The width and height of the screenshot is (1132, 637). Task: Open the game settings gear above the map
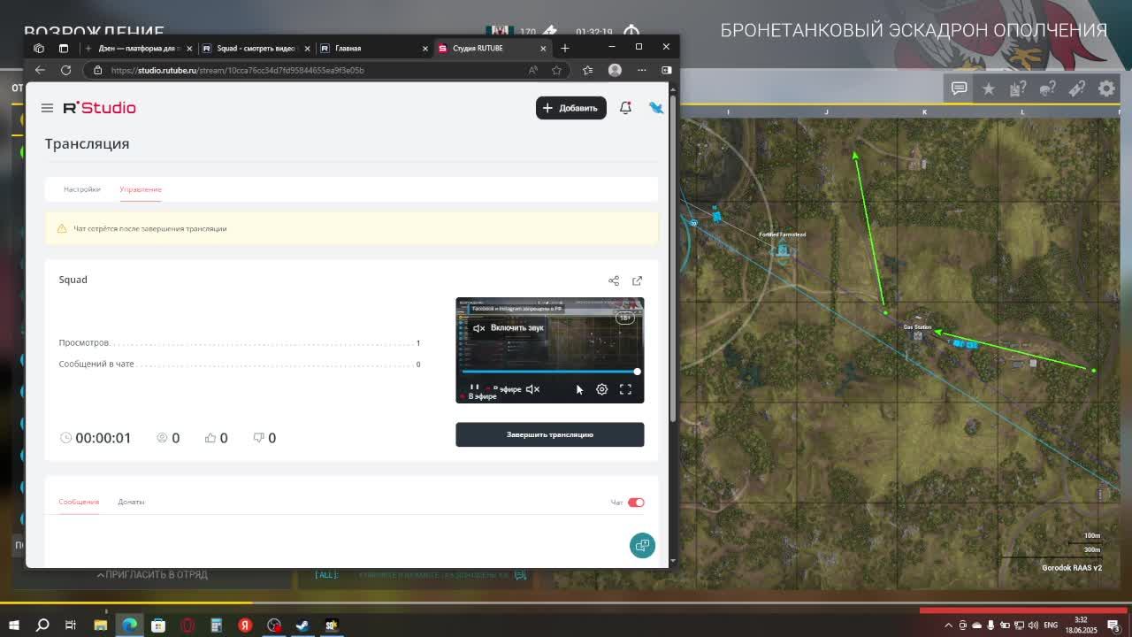(x=1106, y=88)
